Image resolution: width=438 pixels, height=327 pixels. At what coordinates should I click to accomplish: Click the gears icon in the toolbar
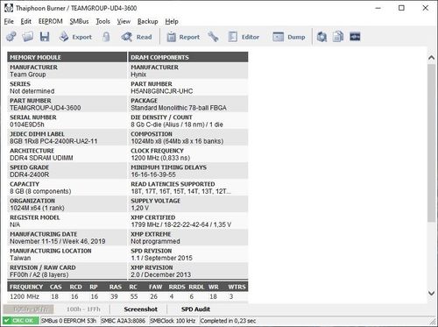point(11,37)
